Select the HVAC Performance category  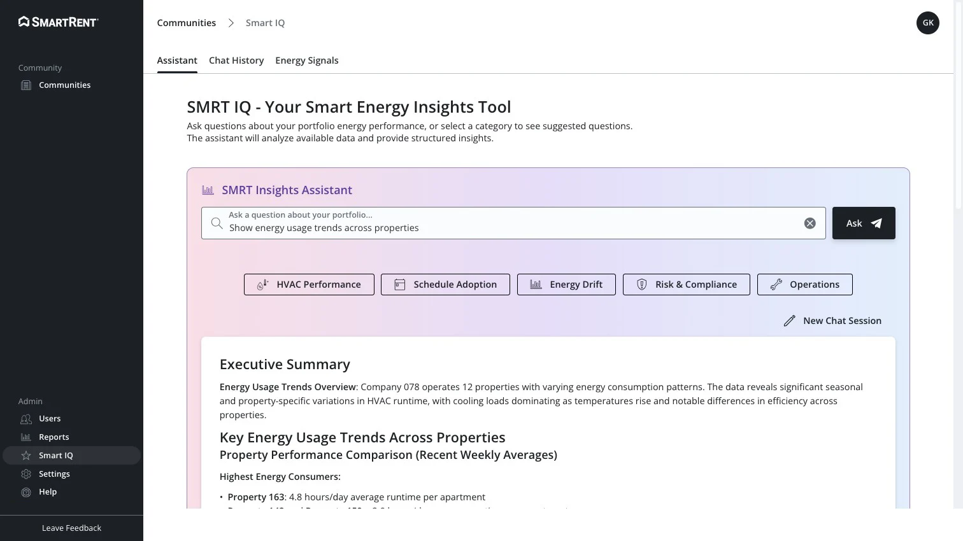(309, 285)
